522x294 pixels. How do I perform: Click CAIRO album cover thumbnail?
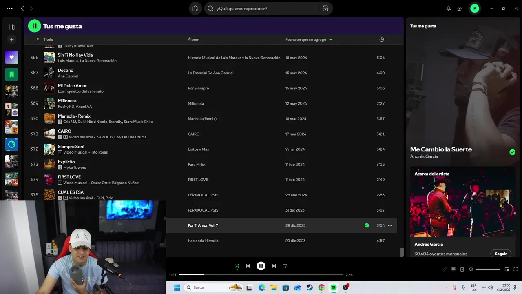[49, 134]
